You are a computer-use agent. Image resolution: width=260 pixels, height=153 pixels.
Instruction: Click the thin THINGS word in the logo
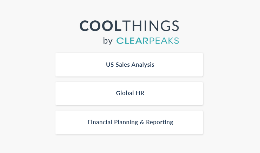click(151, 26)
